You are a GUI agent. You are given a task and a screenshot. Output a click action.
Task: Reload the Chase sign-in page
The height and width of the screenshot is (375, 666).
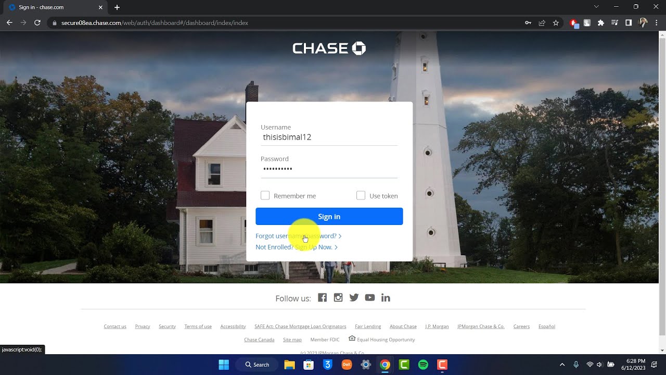pyautogui.click(x=37, y=23)
